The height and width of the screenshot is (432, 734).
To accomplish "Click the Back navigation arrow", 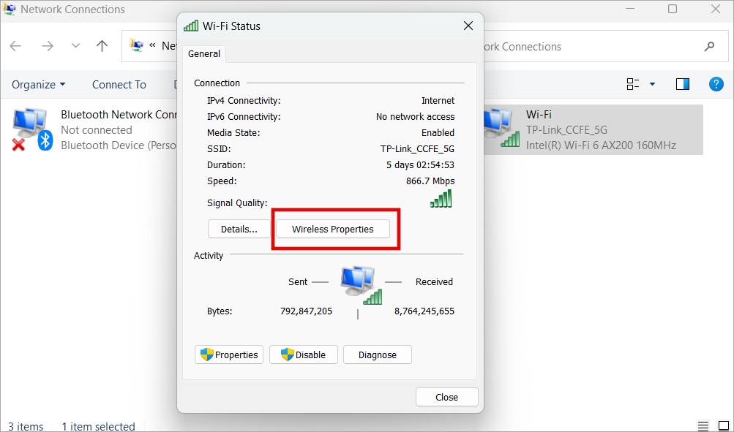I will (15, 45).
